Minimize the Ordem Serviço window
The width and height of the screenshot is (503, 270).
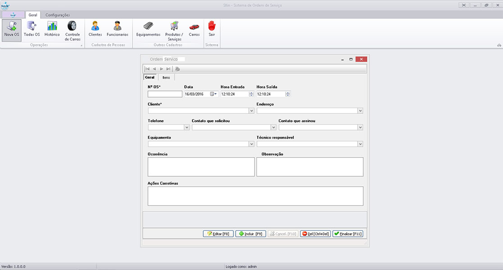[343, 59]
